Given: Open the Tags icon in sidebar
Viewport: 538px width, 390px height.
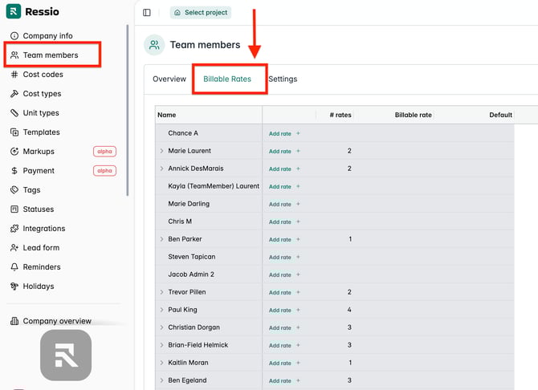Looking at the screenshot, I should click(14, 190).
